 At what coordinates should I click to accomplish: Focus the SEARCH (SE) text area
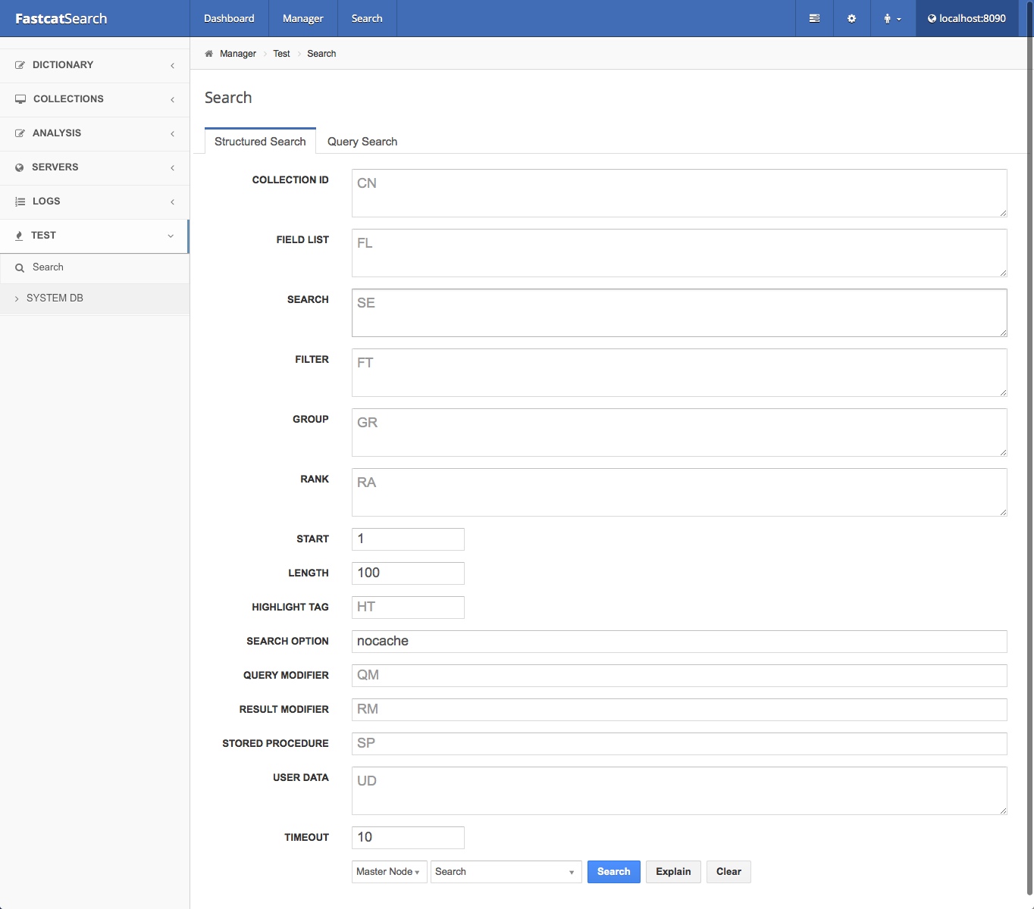point(679,313)
